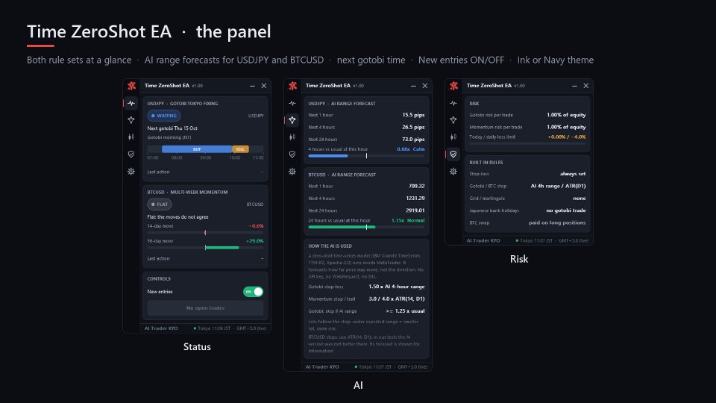The width and height of the screenshot is (716, 403).
Task: Click the '15.5 pips' Next 1 hour value
Action: 413,115
